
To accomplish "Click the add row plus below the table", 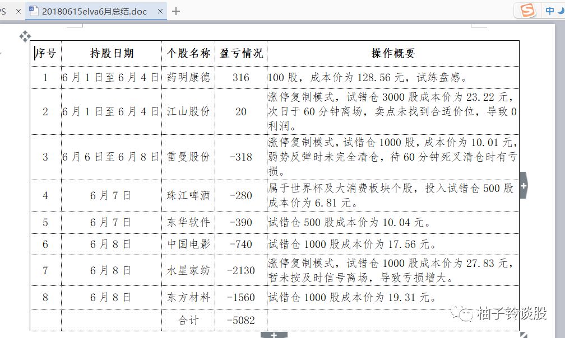I will pos(274,335).
